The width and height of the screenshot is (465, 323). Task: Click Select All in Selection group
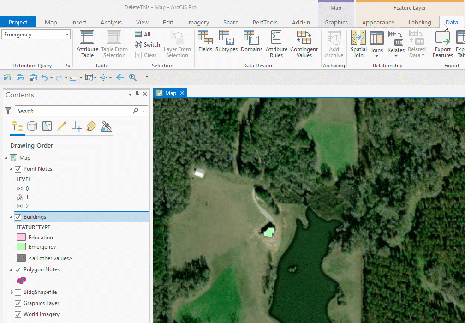click(143, 34)
